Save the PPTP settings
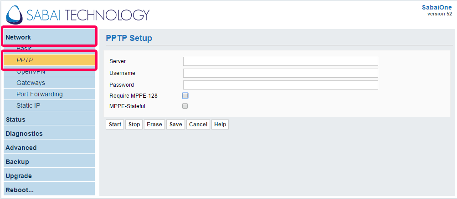Image resolution: width=457 pixels, height=199 pixels. click(176, 124)
